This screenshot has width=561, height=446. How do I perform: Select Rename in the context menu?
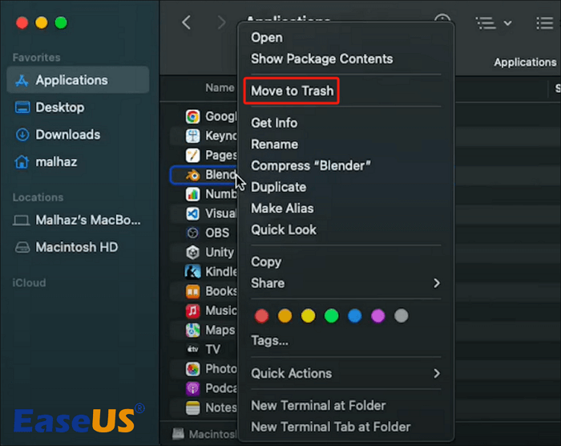click(x=274, y=144)
